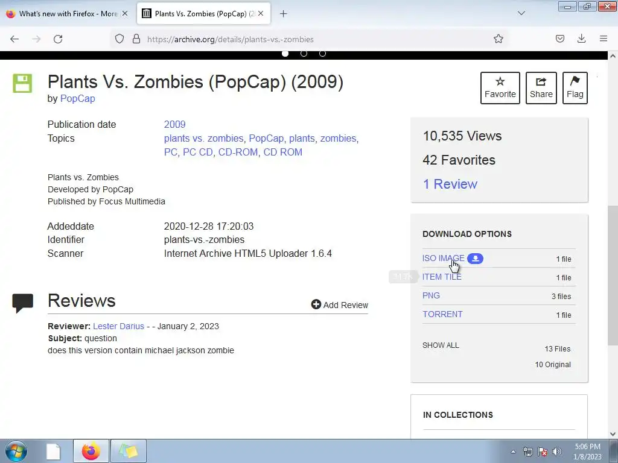This screenshot has width=618, height=463.
Task: Click the padlock site security icon
Action: 136,39
